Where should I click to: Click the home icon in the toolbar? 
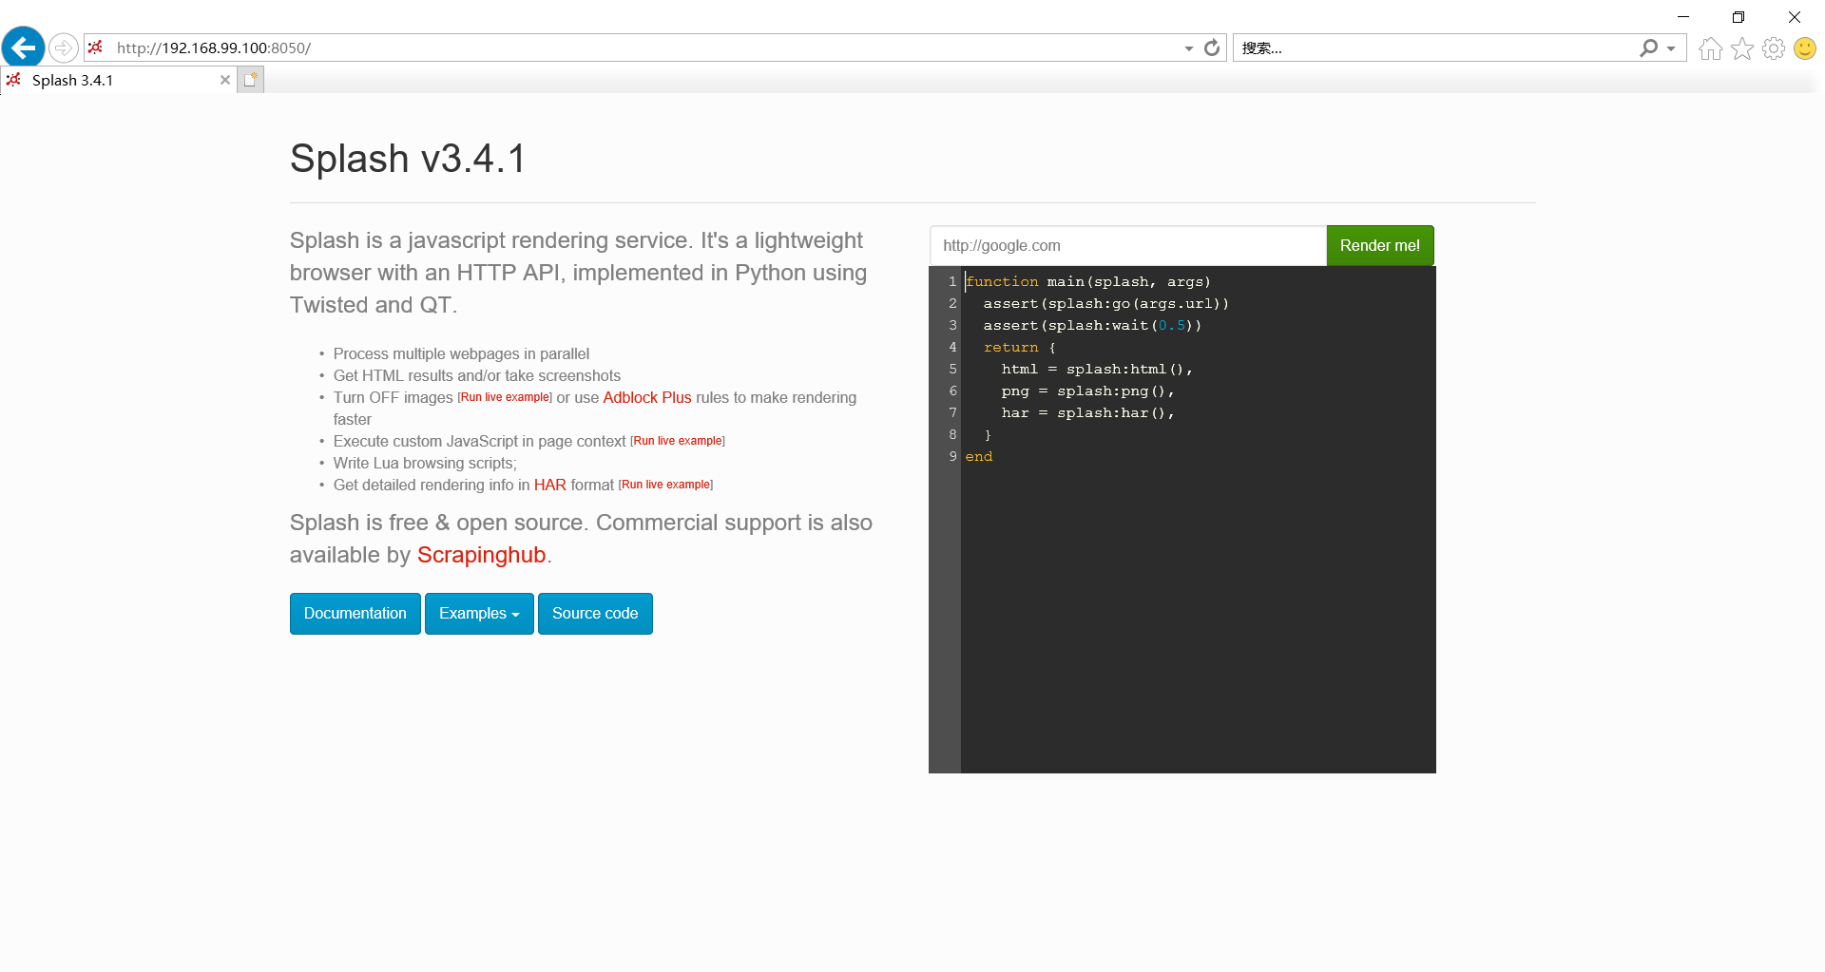[1709, 48]
